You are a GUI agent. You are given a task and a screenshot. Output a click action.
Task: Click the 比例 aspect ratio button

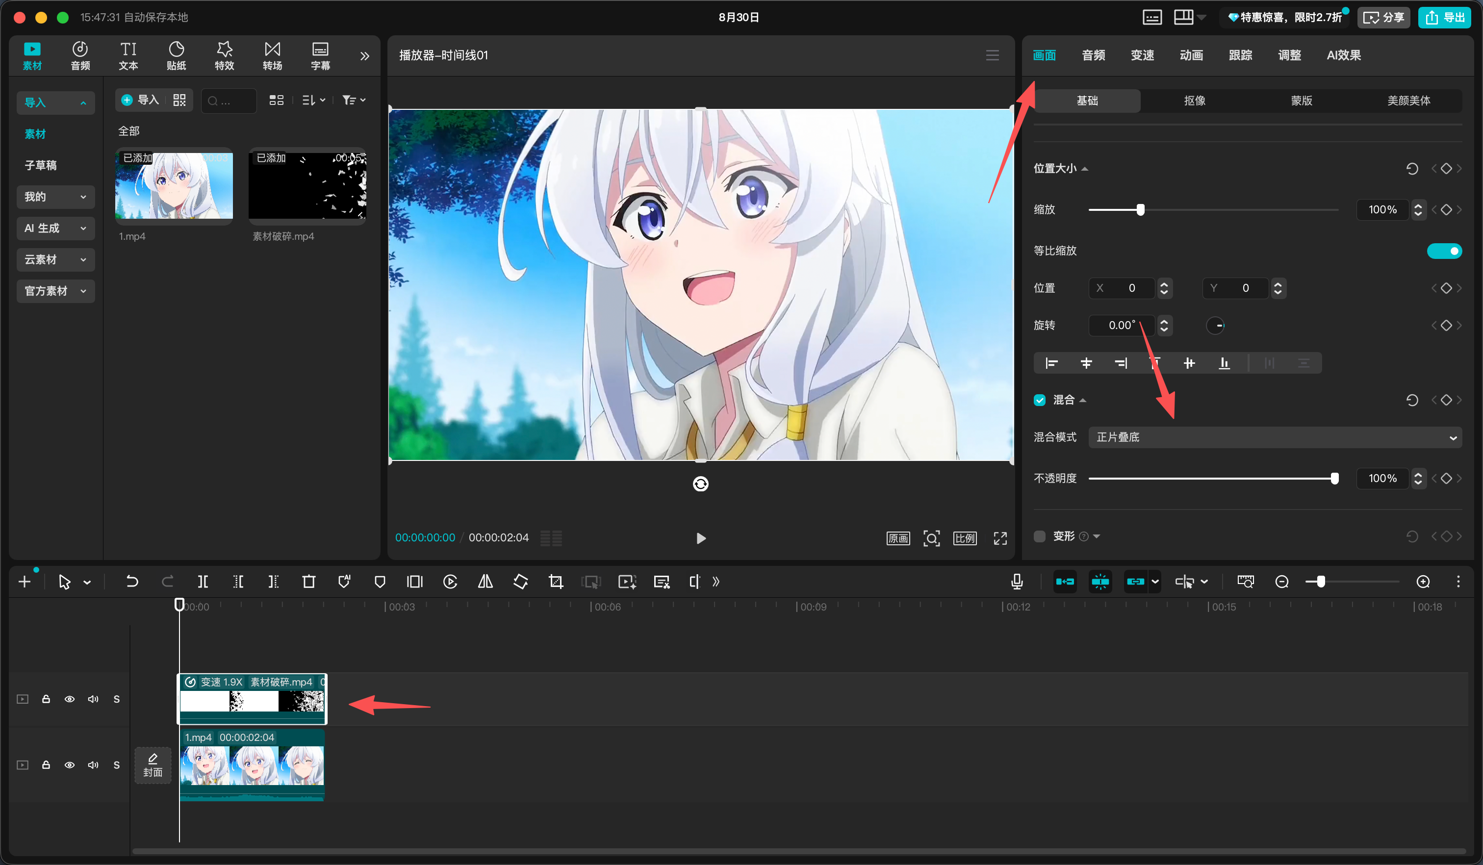pyautogui.click(x=965, y=538)
